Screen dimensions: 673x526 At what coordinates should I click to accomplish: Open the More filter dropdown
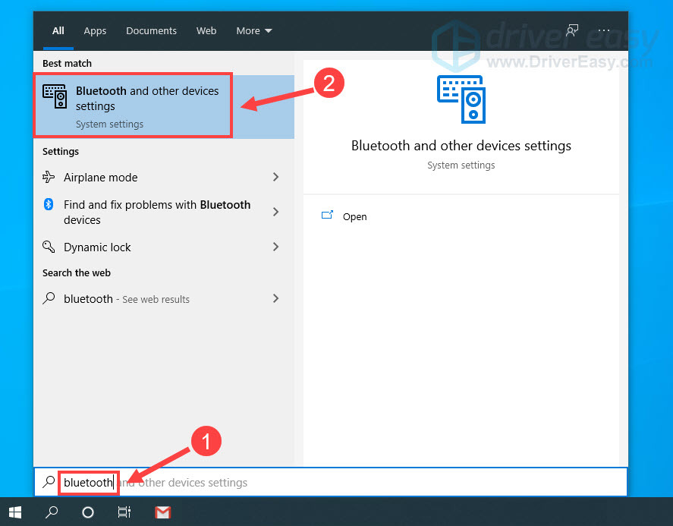[253, 31]
